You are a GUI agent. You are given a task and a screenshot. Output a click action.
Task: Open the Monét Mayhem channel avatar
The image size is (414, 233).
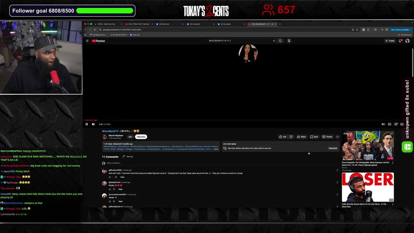[x=105, y=137]
